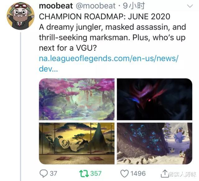This screenshot has width=199, height=181.
Task: Open the share upload arrow icon
Action: point(164,174)
